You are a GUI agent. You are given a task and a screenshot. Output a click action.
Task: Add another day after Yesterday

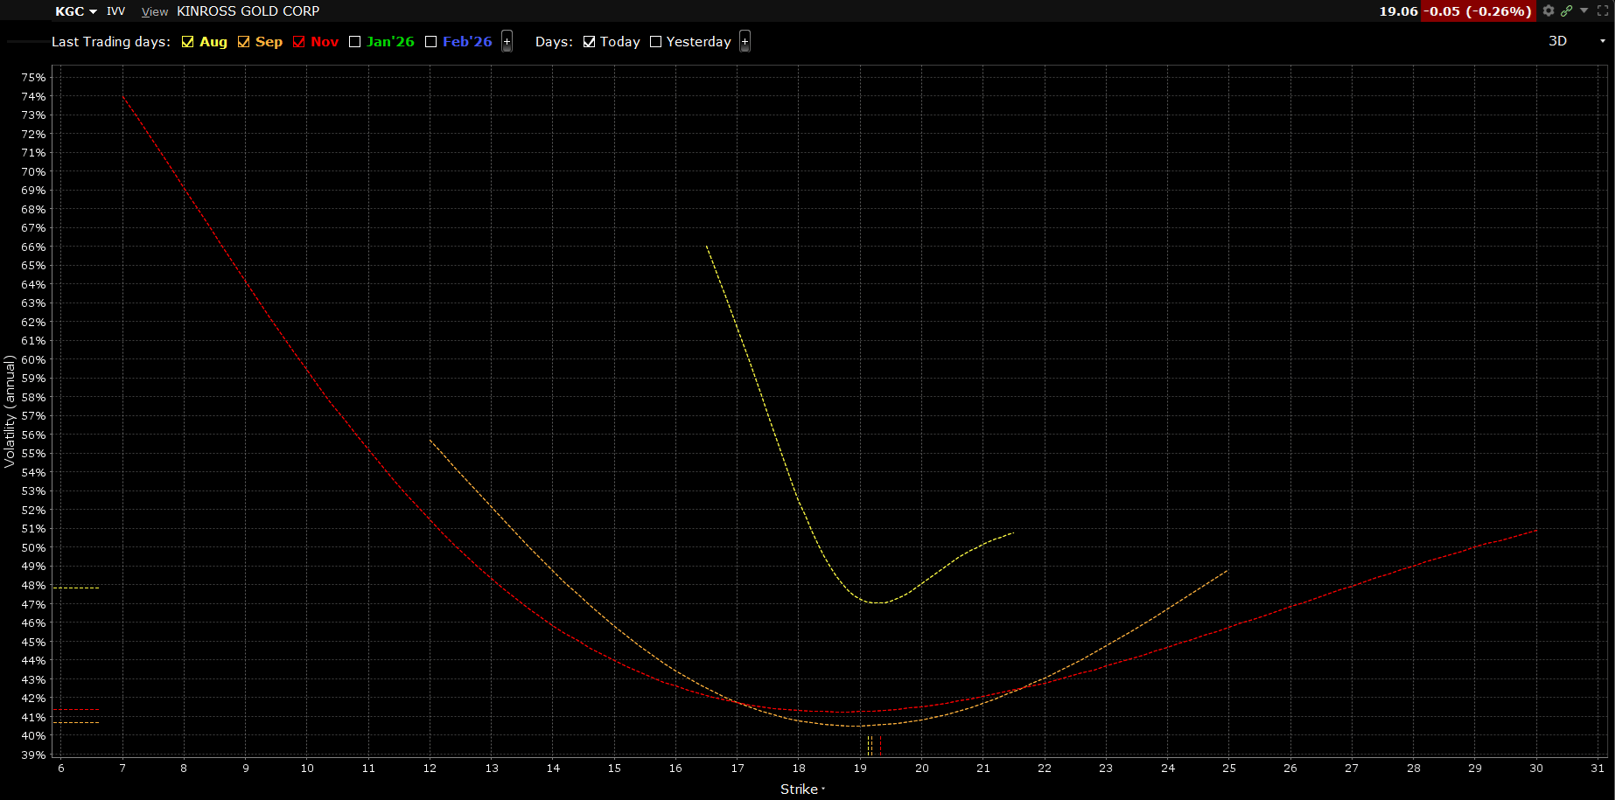click(745, 42)
